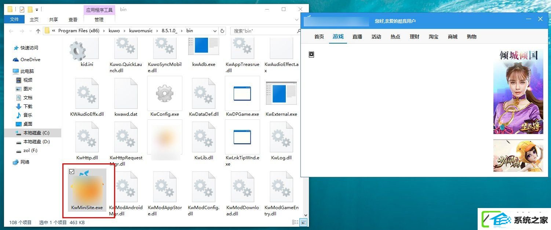Switch to 游戏 tab in Kuwo window

pyautogui.click(x=338, y=37)
